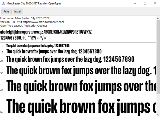This screenshot has width=160, height=117.
Task: Click the digits and punctuation sample line
Action: [x=23, y=38]
